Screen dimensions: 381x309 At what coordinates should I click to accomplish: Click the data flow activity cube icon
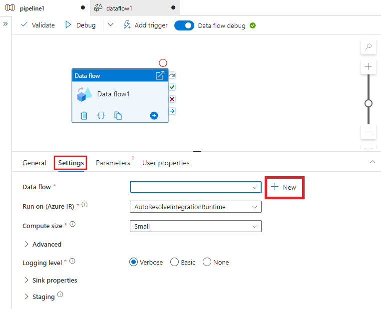tap(84, 94)
